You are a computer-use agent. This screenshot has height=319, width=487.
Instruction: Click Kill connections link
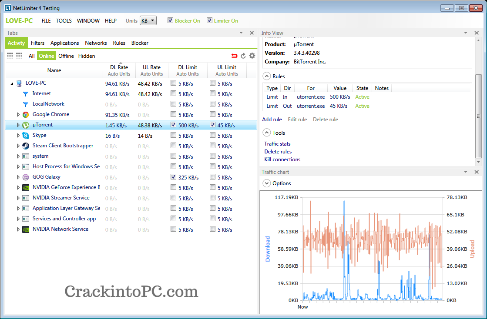tap(282, 159)
